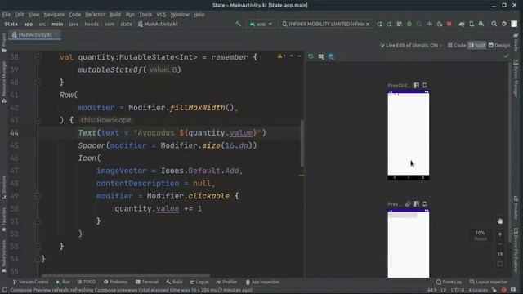
Task: Toggle Live Edit of literals dropdown
Action: point(411,46)
